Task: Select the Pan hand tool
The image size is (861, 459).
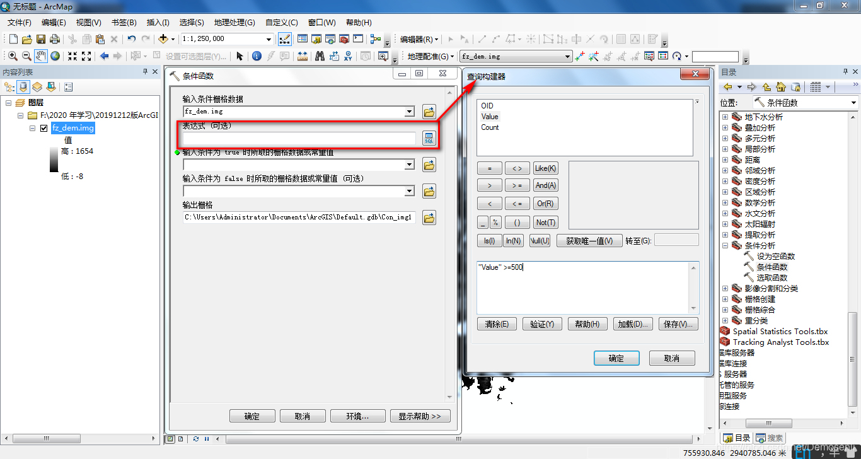Action: (41, 56)
